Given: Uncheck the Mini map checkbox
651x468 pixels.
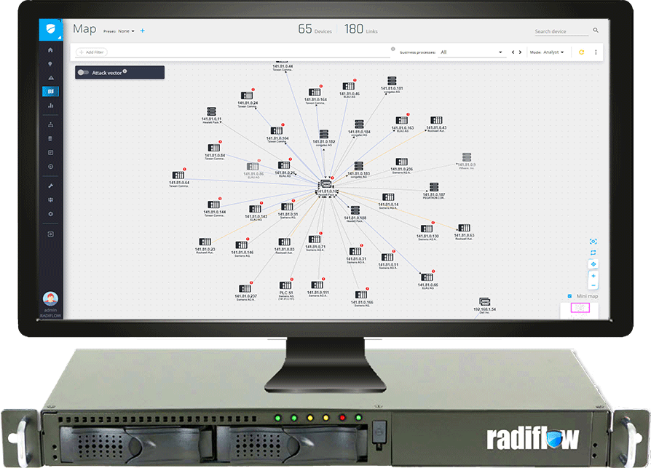Looking at the screenshot, I should 569,296.
